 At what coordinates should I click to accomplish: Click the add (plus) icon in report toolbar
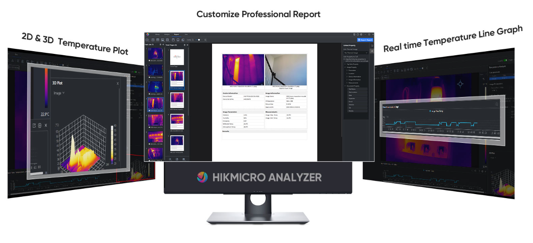148,40
